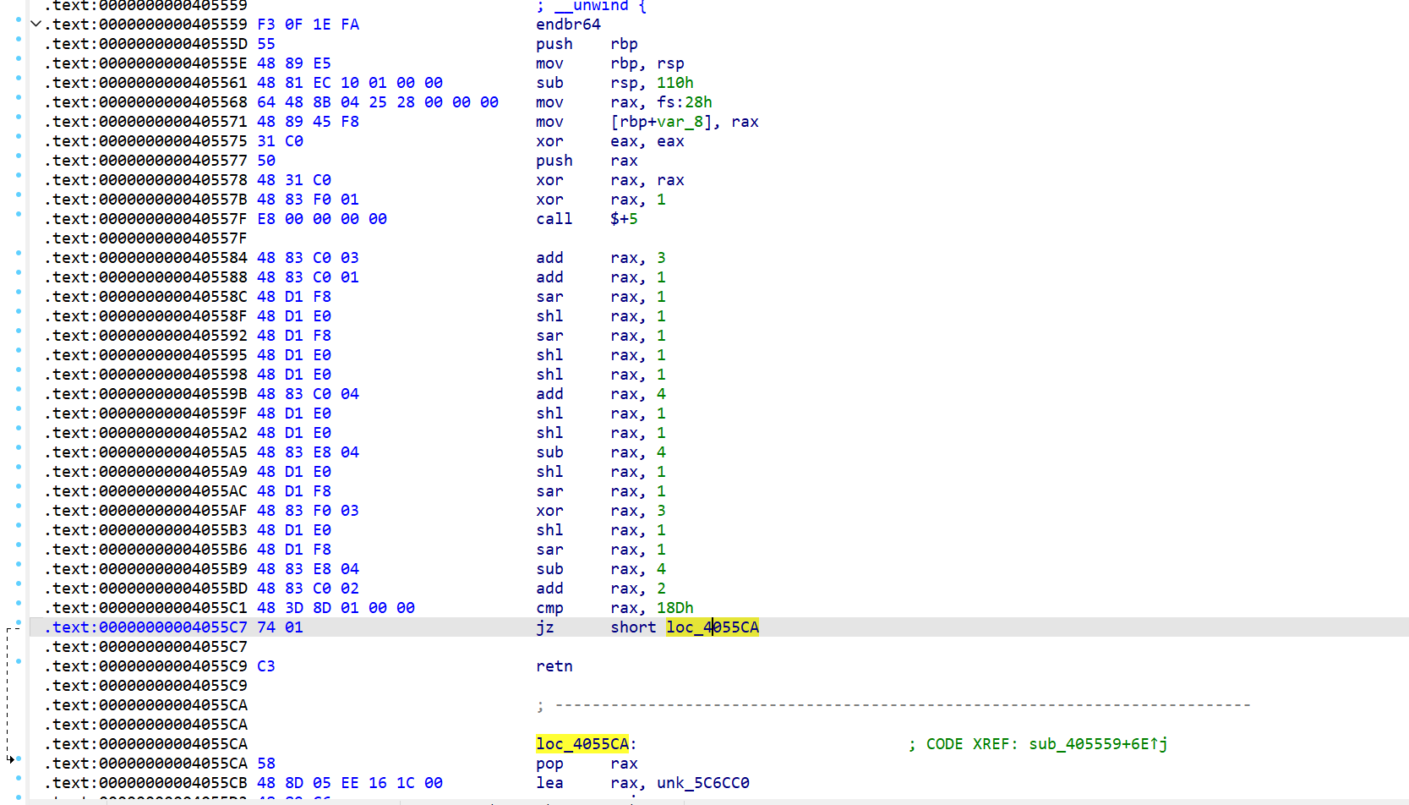Image resolution: width=1409 pixels, height=805 pixels.
Task: Select the bytes E8 00 00 00 00
Action: [322, 218]
